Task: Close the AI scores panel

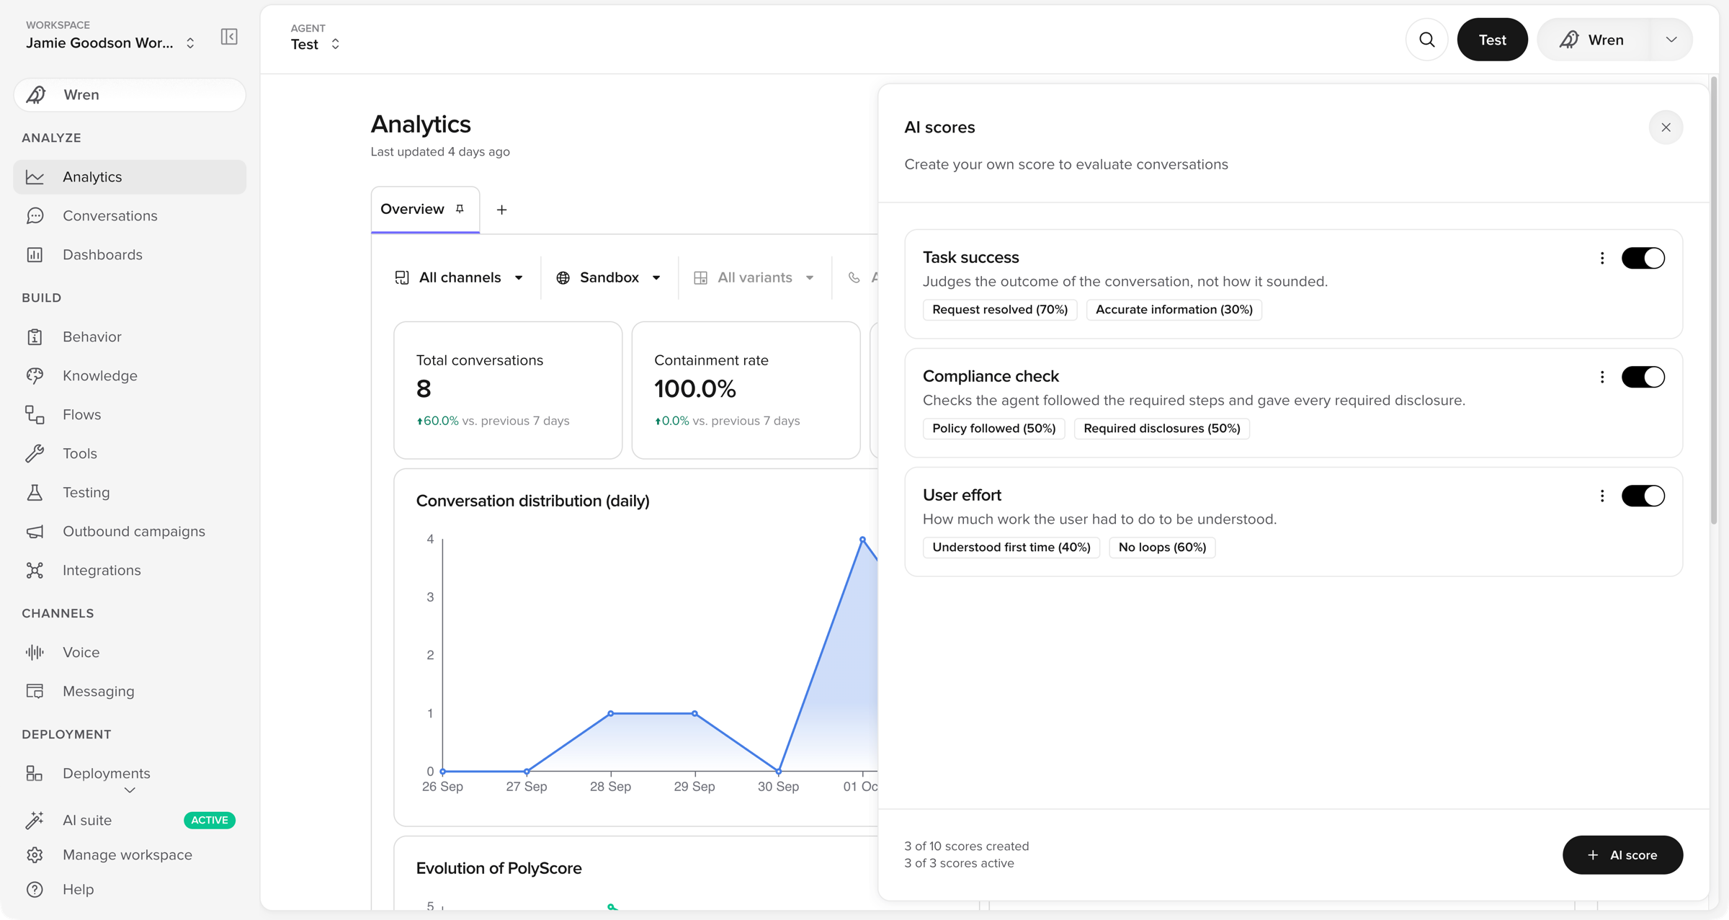Action: point(1666,128)
